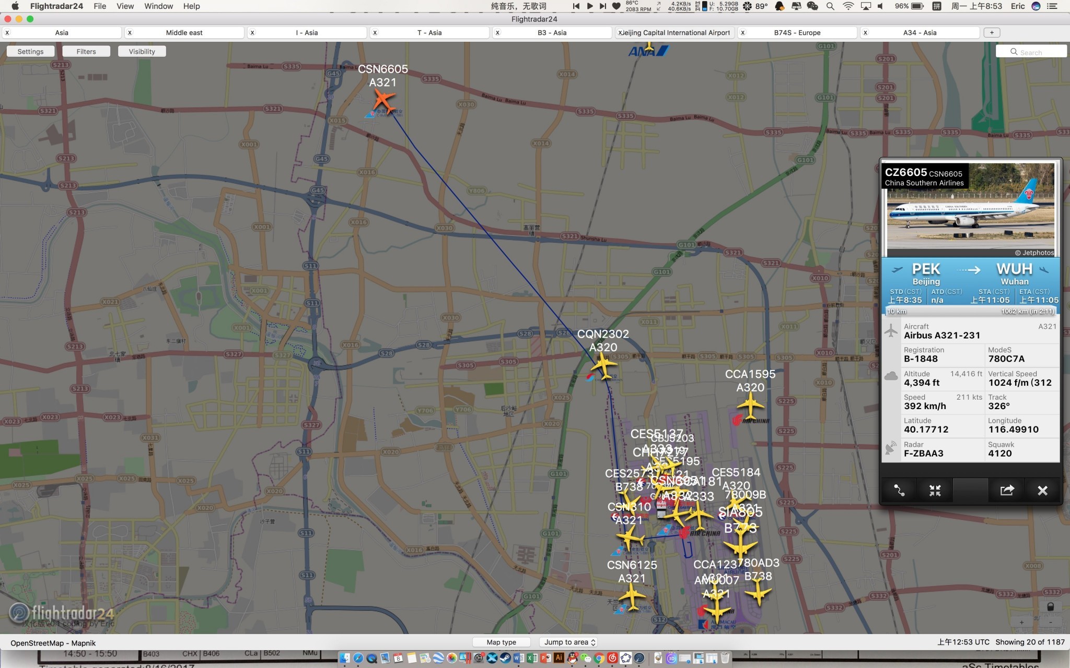Toggle the map lock icon
The image size is (1070, 668).
[x=1050, y=606]
